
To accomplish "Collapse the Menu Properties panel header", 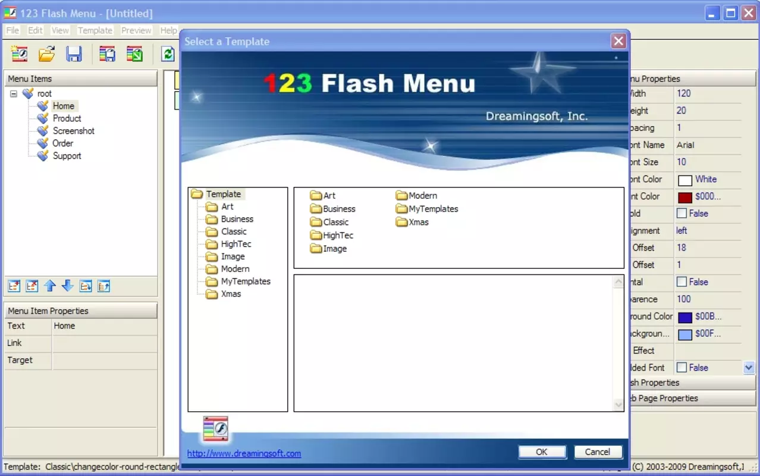I will tap(693, 79).
